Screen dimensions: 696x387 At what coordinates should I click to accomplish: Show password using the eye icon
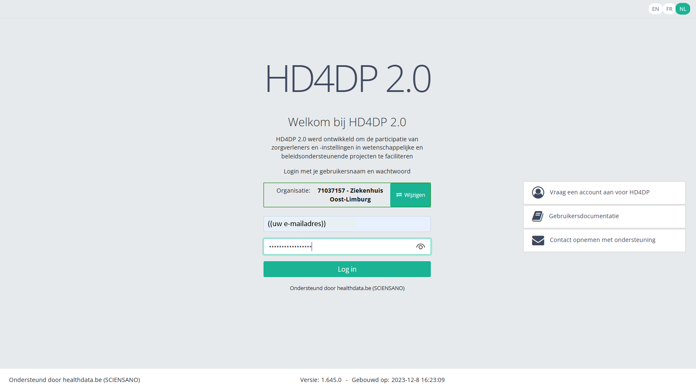click(420, 247)
